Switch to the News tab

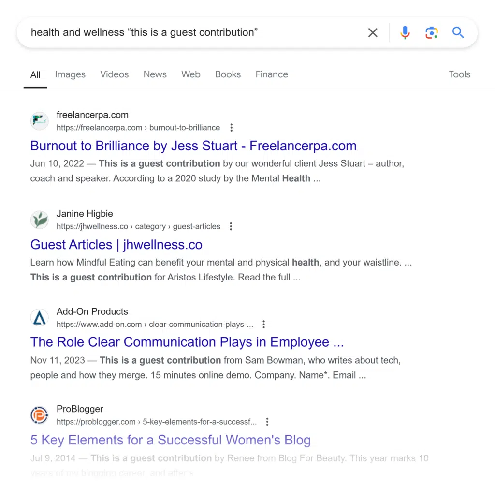(155, 74)
